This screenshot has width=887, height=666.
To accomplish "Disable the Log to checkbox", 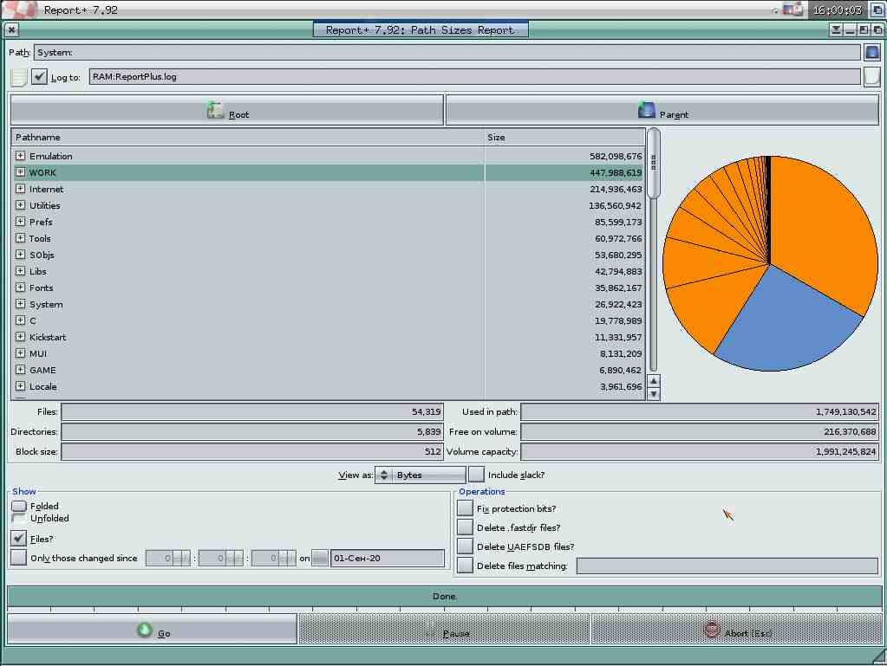I will [x=40, y=77].
